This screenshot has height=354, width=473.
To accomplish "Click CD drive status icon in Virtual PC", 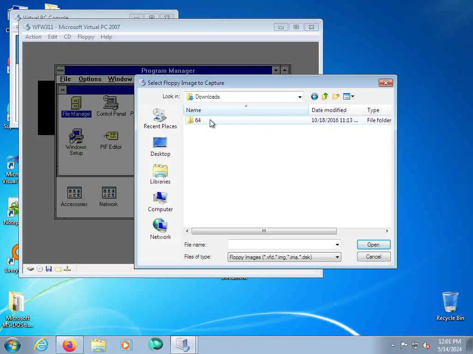I will pyautogui.click(x=40, y=269).
